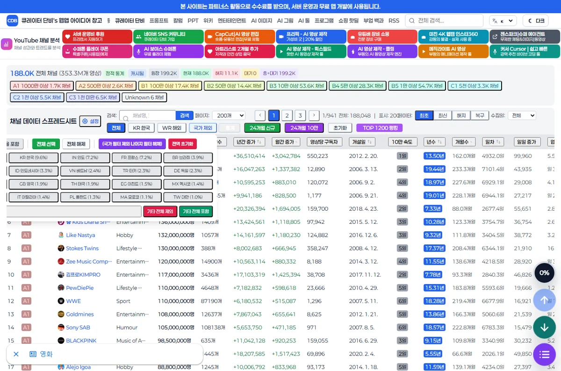The image size is (561, 371).
Task: Open the CapCut AI 영상 편집 banner
Action: [240, 36]
